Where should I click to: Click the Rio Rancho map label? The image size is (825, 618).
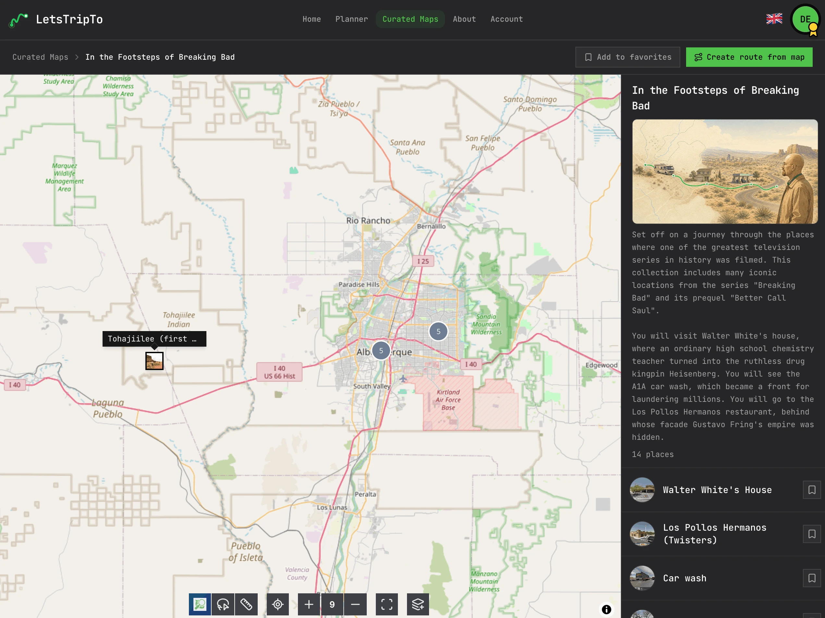click(368, 220)
